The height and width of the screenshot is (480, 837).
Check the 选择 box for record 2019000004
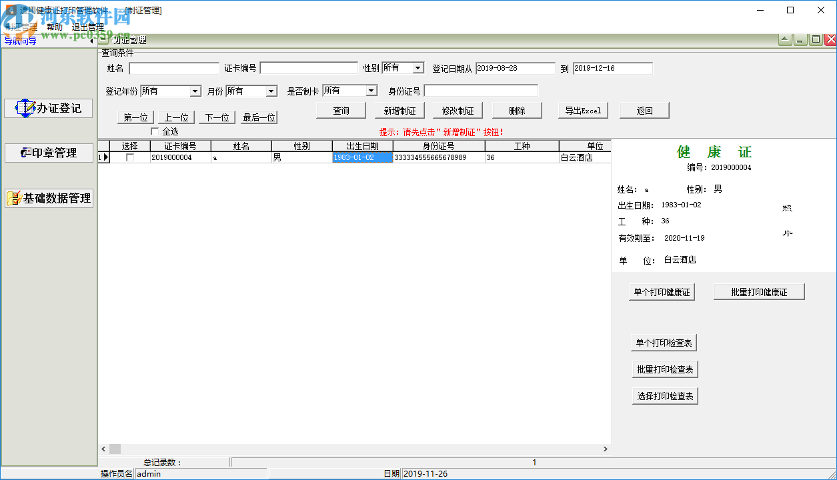(x=130, y=158)
